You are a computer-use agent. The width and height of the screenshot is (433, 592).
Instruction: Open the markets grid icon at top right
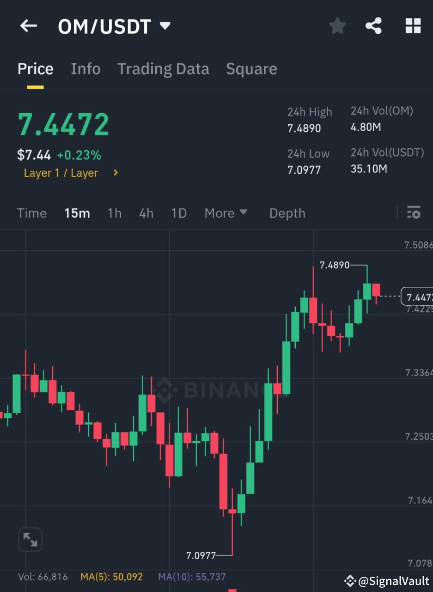pos(412,26)
